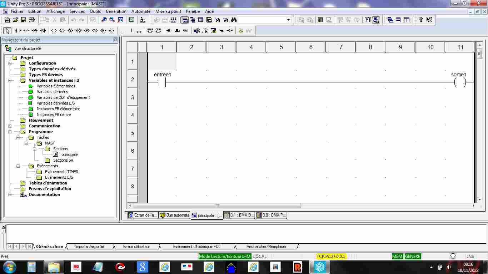Click the horizontal scrollbar thumb of editor
Screen dimensions: 488x274
(x=217, y=205)
